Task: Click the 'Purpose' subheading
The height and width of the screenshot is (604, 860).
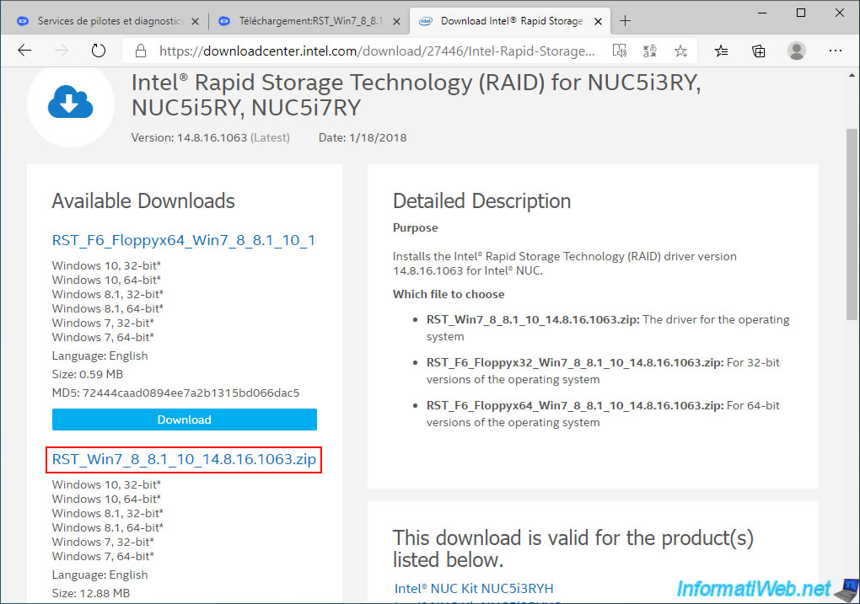Action: pos(415,228)
